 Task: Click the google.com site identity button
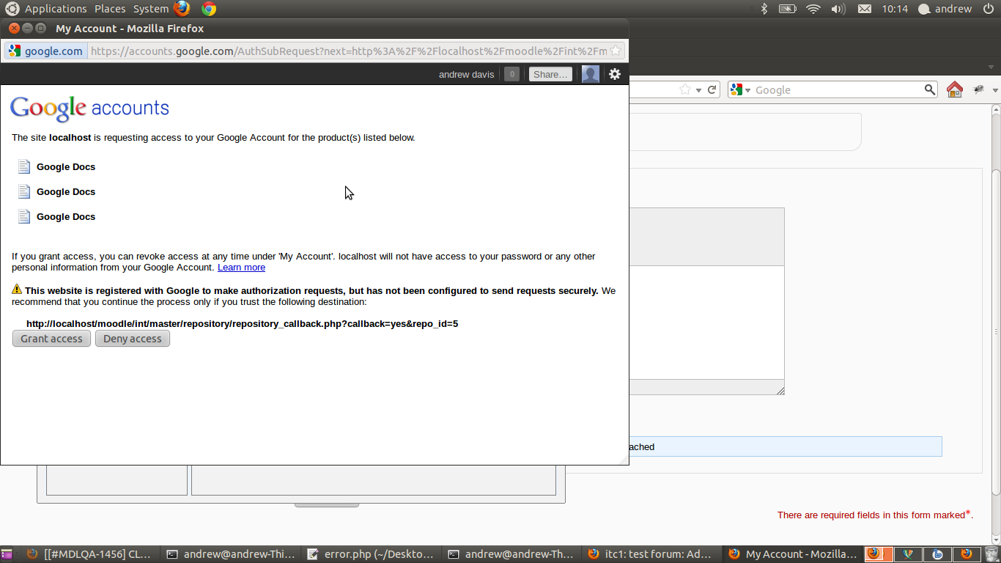click(x=45, y=51)
